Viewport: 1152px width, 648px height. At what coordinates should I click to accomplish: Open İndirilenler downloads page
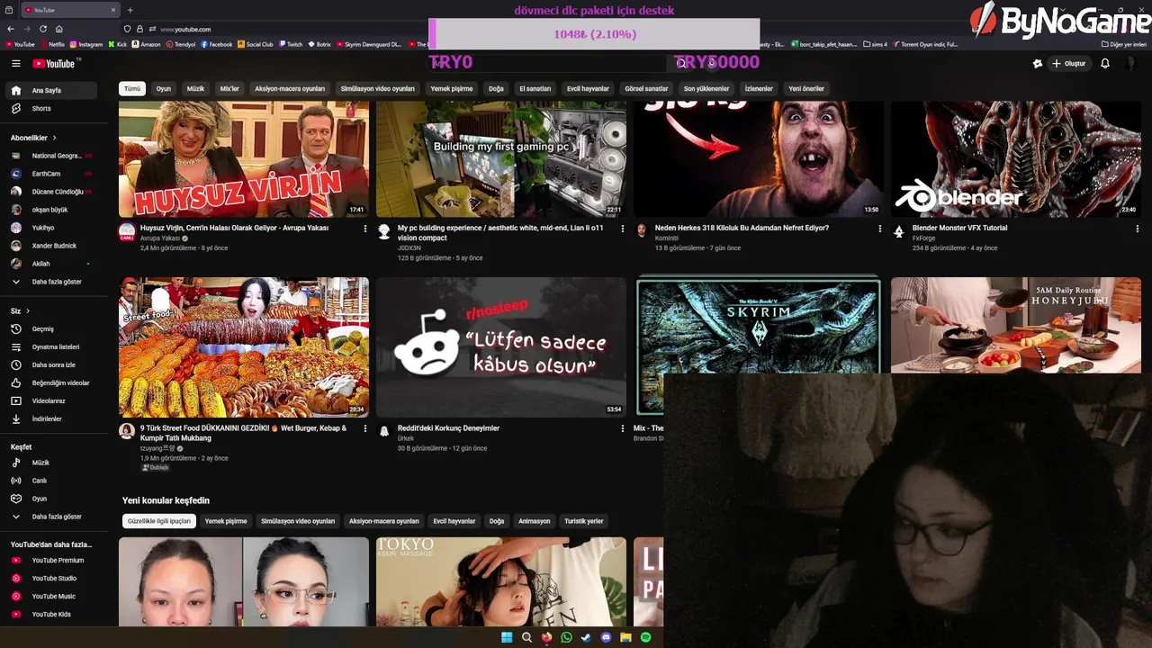coord(47,418)
